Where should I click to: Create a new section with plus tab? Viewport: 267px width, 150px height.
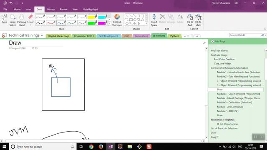pos(197,36)
